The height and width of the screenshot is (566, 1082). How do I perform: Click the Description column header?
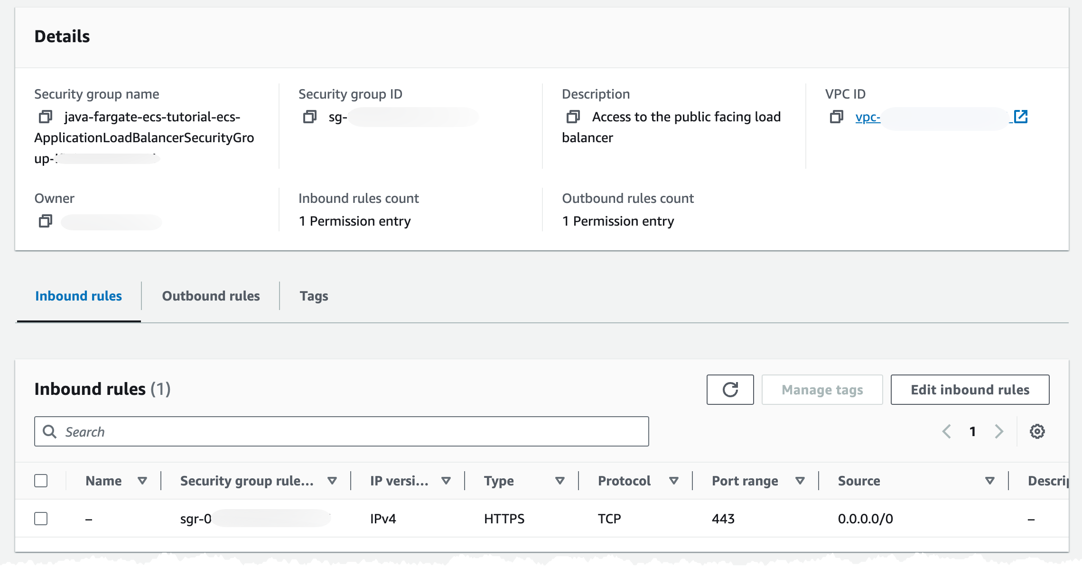[1048, 481]
